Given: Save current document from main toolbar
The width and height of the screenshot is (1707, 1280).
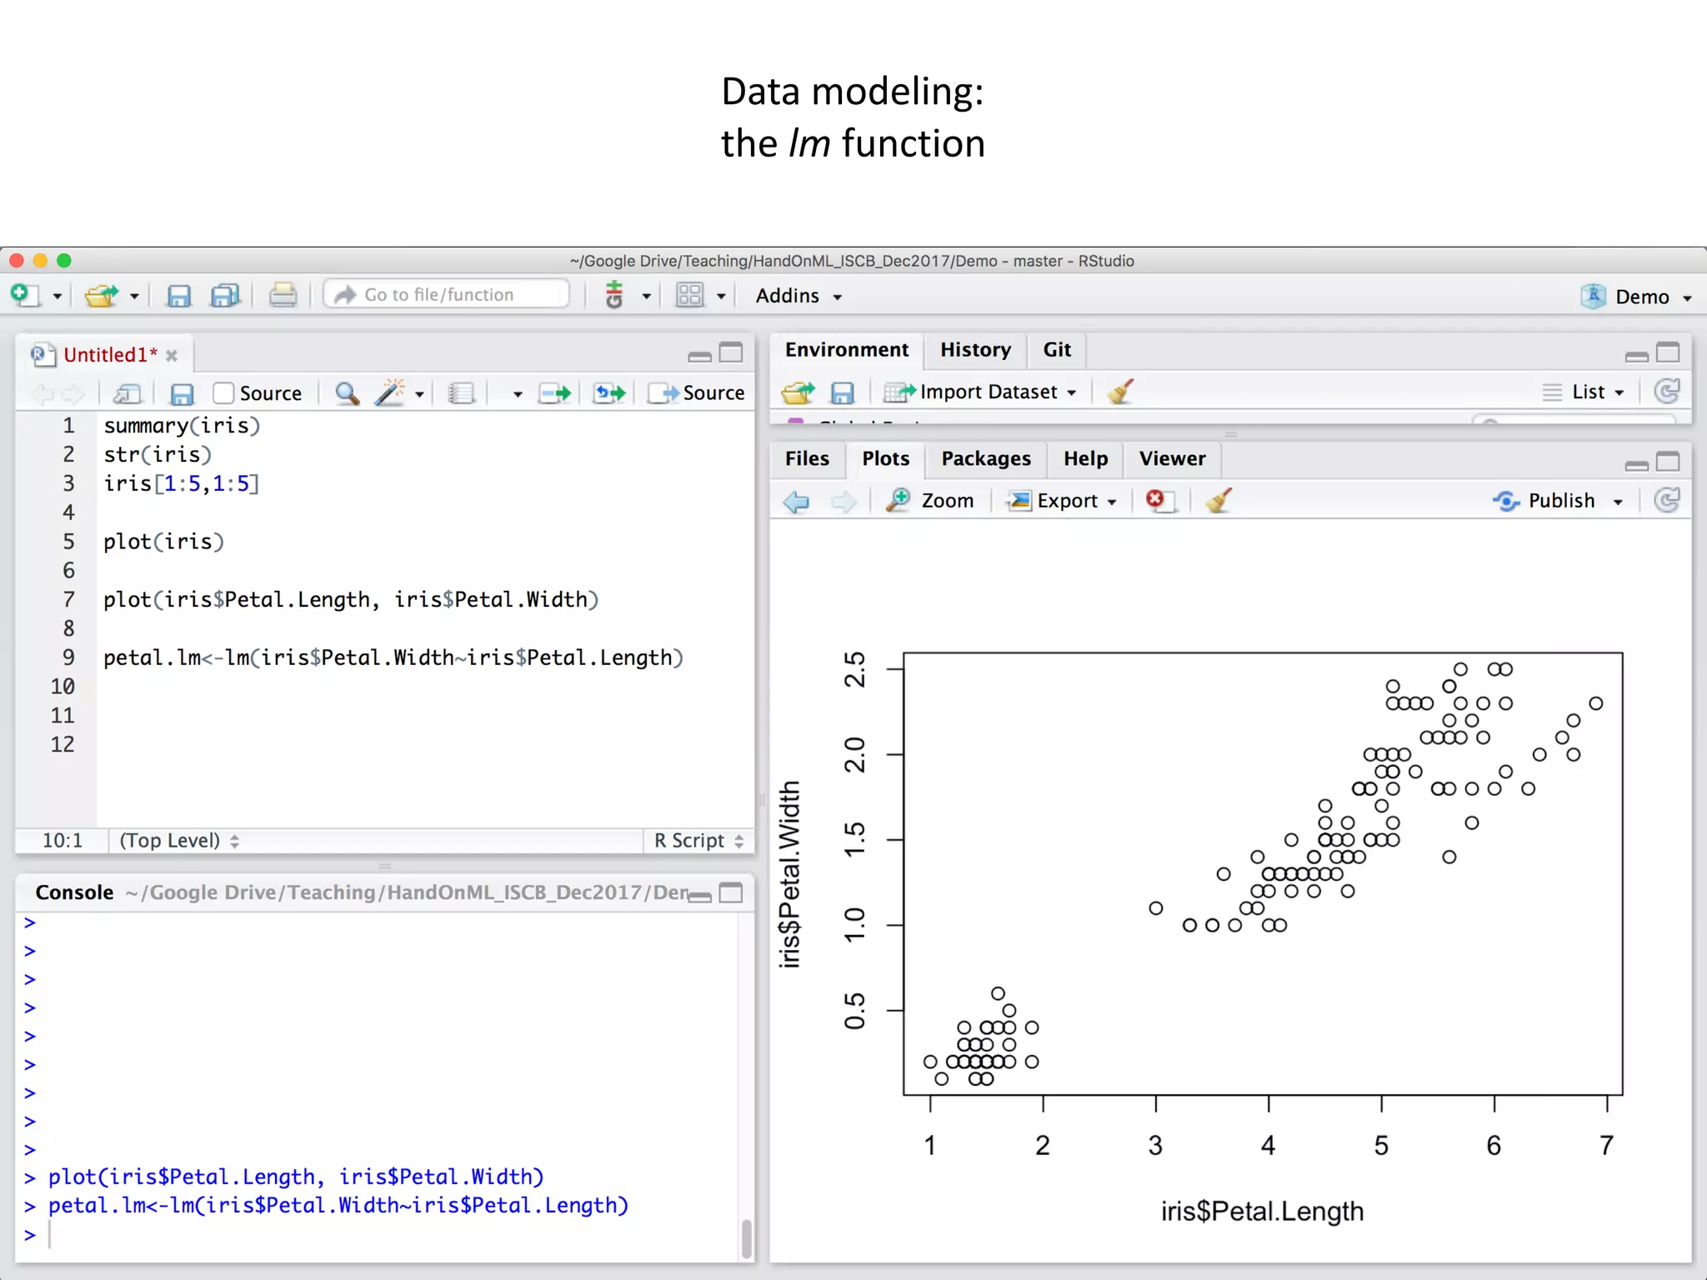Looking at the screenshot, I should click(178, 296).
